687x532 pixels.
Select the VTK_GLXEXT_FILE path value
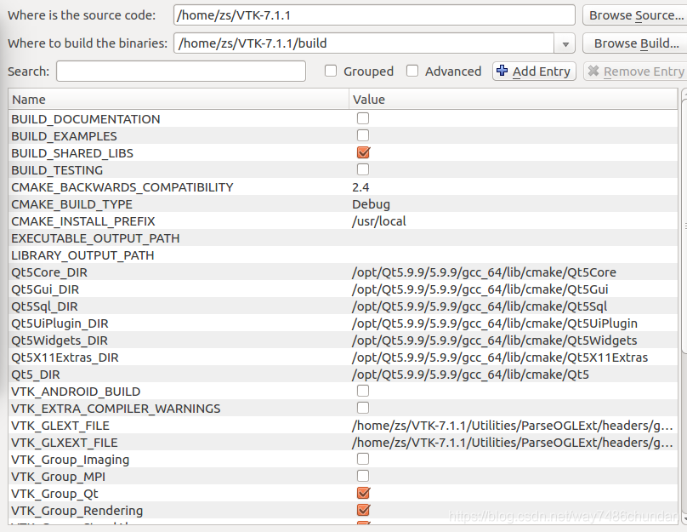(x=512, y=443)
